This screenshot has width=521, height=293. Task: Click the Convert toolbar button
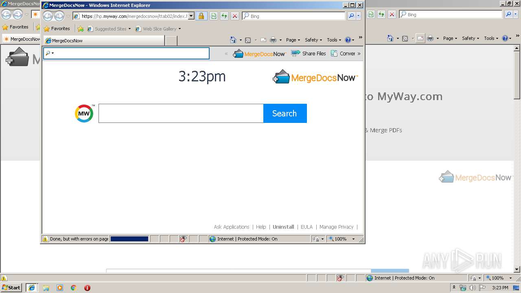[343, 53]
